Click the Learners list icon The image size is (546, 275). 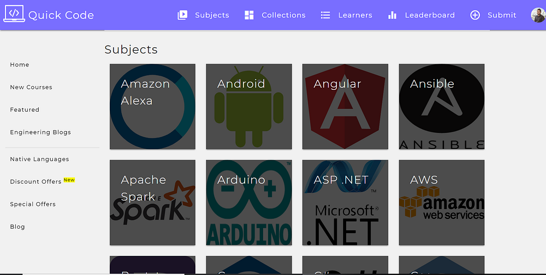coord(325,15)
